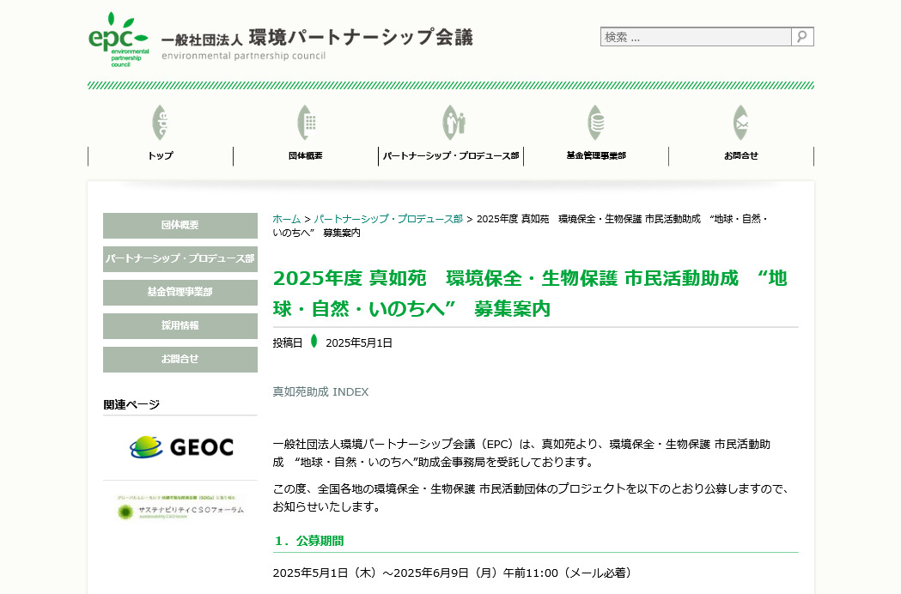The image size is (901, 594).
Task: Click the envelope icon above お問合せ
Action: [740, 122]
